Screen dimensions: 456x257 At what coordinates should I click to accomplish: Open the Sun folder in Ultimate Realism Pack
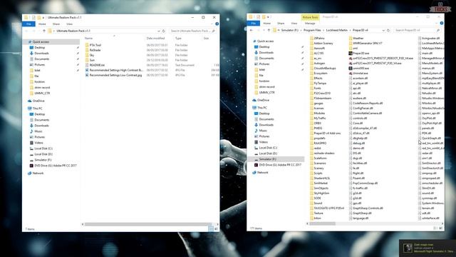pos(92,60)
